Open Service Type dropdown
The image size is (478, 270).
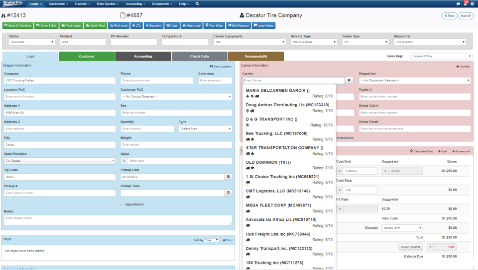point(314,42)
